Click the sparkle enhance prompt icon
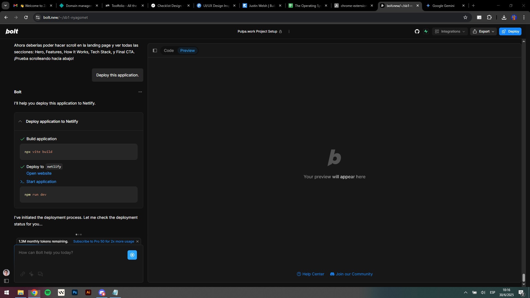530x298 pixels. [x=31, y=274]
